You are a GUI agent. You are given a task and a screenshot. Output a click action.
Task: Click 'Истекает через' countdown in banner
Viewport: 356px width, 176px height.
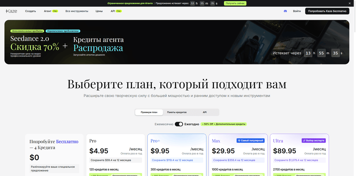click(308, 53)
